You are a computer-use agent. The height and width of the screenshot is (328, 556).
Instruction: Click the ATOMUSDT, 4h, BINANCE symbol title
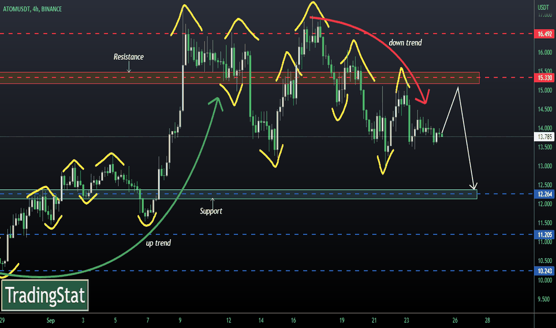(x=32, y=9)
